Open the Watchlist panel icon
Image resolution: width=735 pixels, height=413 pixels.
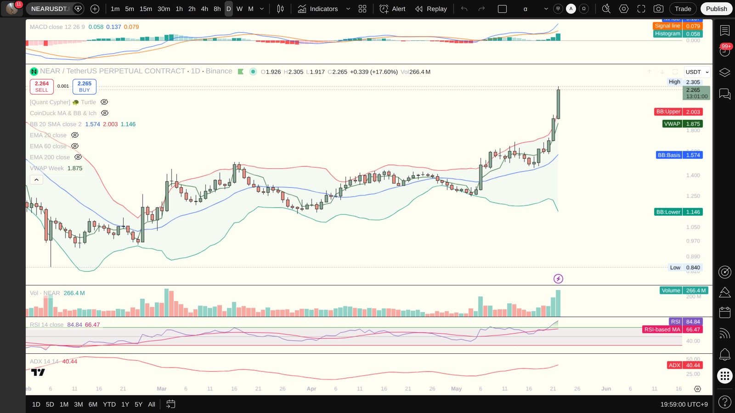724,31
